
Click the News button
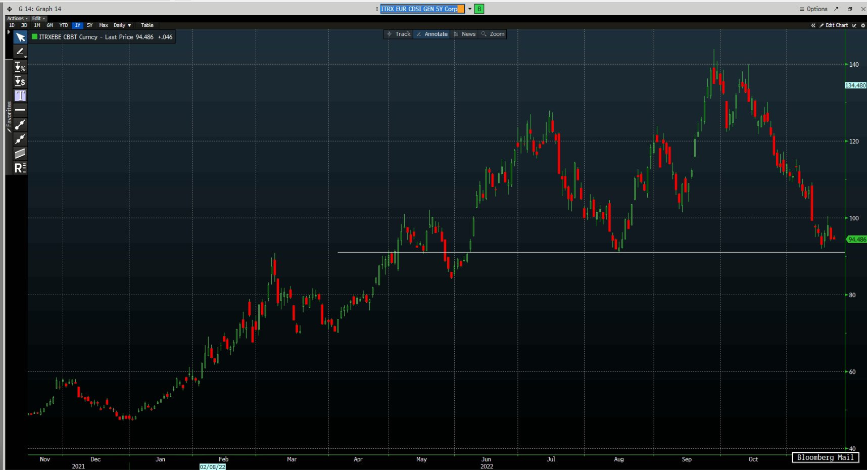465,34
